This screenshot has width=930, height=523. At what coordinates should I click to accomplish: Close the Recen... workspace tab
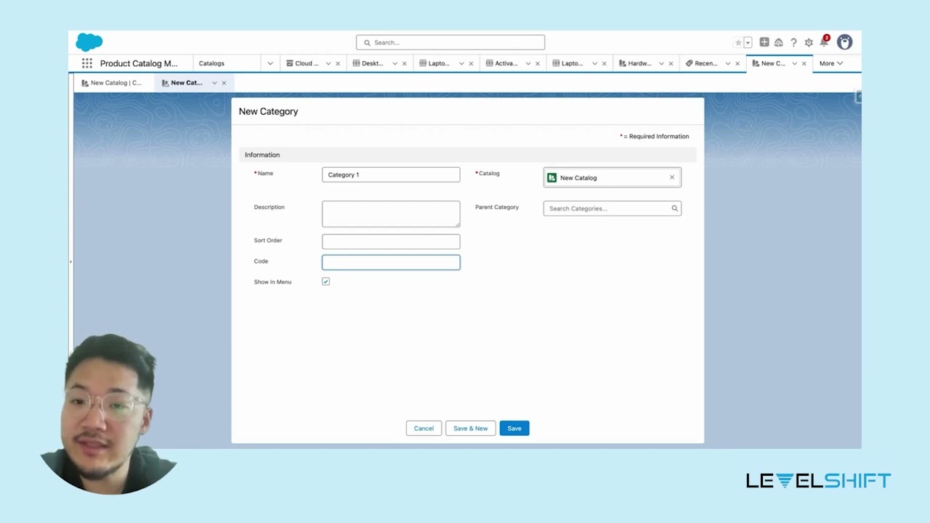pyautogui.click(x=737, y=64)
